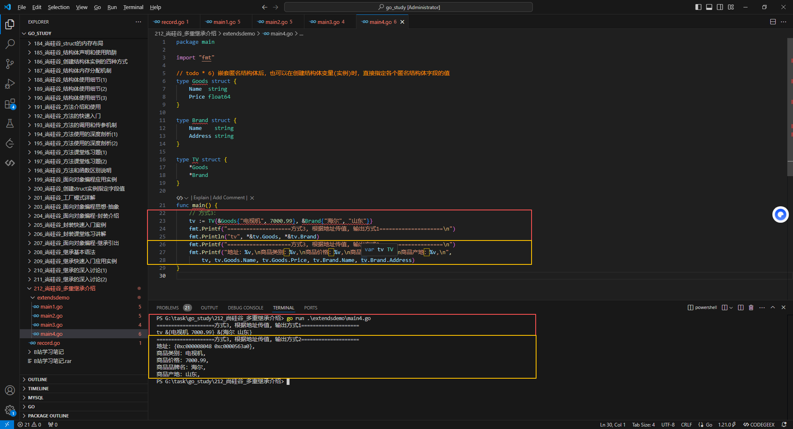Click the go forward arrow in title bar
This screenshot has height=429, width=793.
click(275, 7)
